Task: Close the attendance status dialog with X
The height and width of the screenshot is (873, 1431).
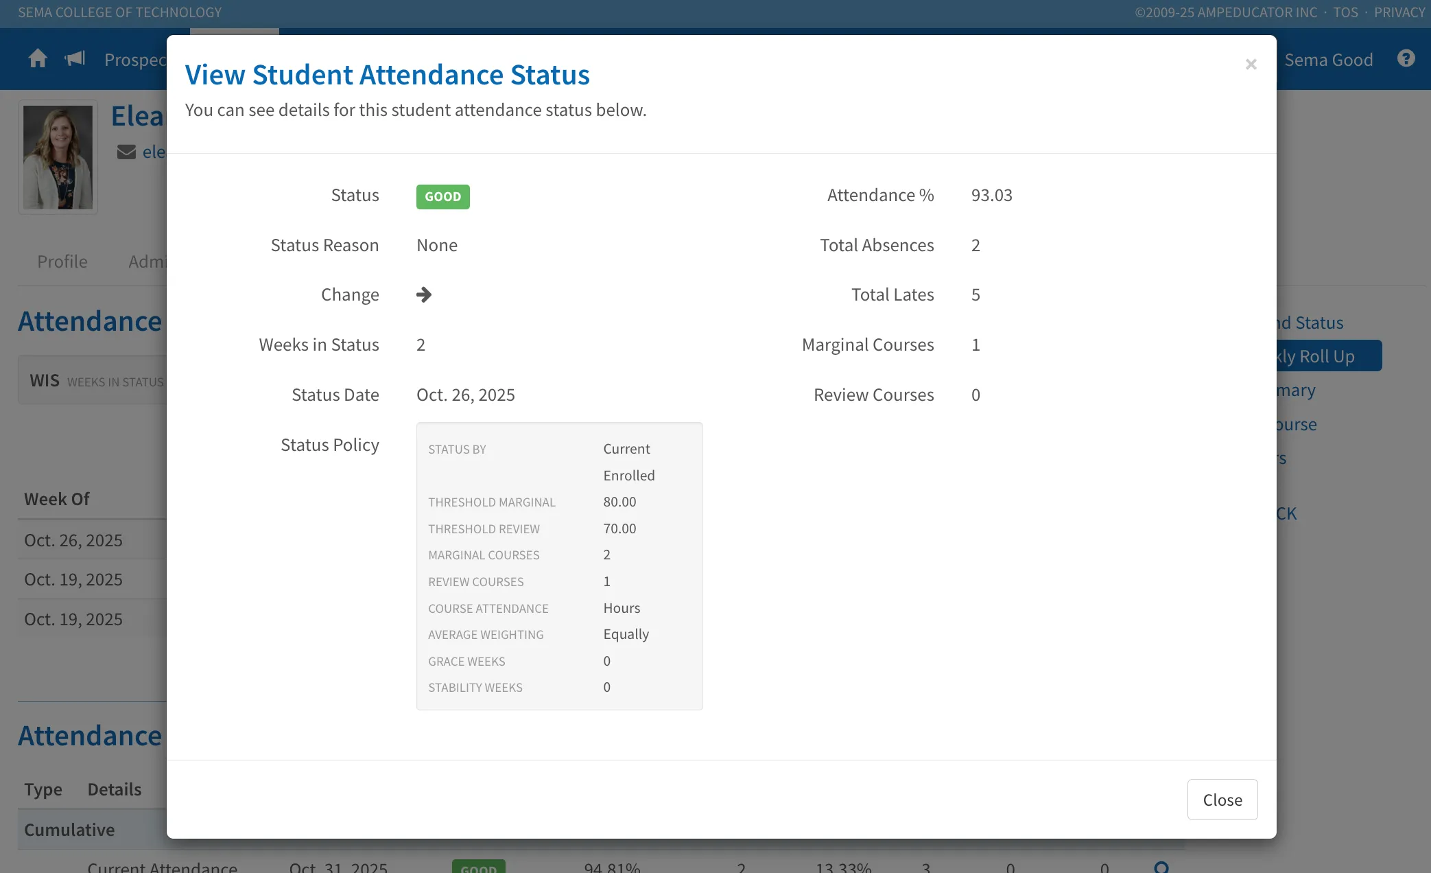Action: coord(1251,64)
